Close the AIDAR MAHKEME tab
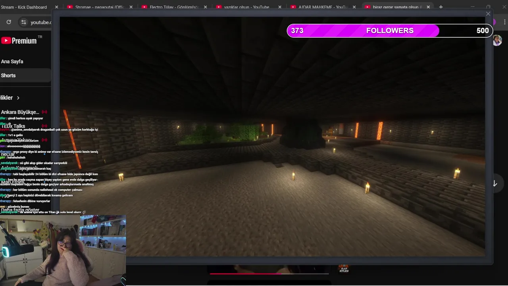The image size is (508, 286). pos(354,7)
